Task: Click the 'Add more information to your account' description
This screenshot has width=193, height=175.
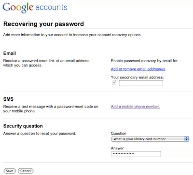Action: (72, 35)
